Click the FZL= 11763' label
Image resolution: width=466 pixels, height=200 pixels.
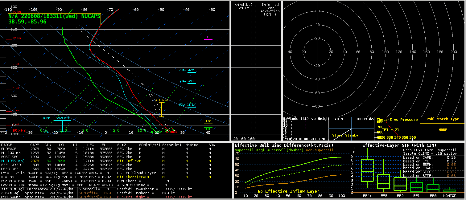click(188, 105)
